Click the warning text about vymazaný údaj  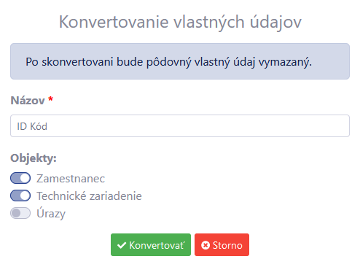169,62
